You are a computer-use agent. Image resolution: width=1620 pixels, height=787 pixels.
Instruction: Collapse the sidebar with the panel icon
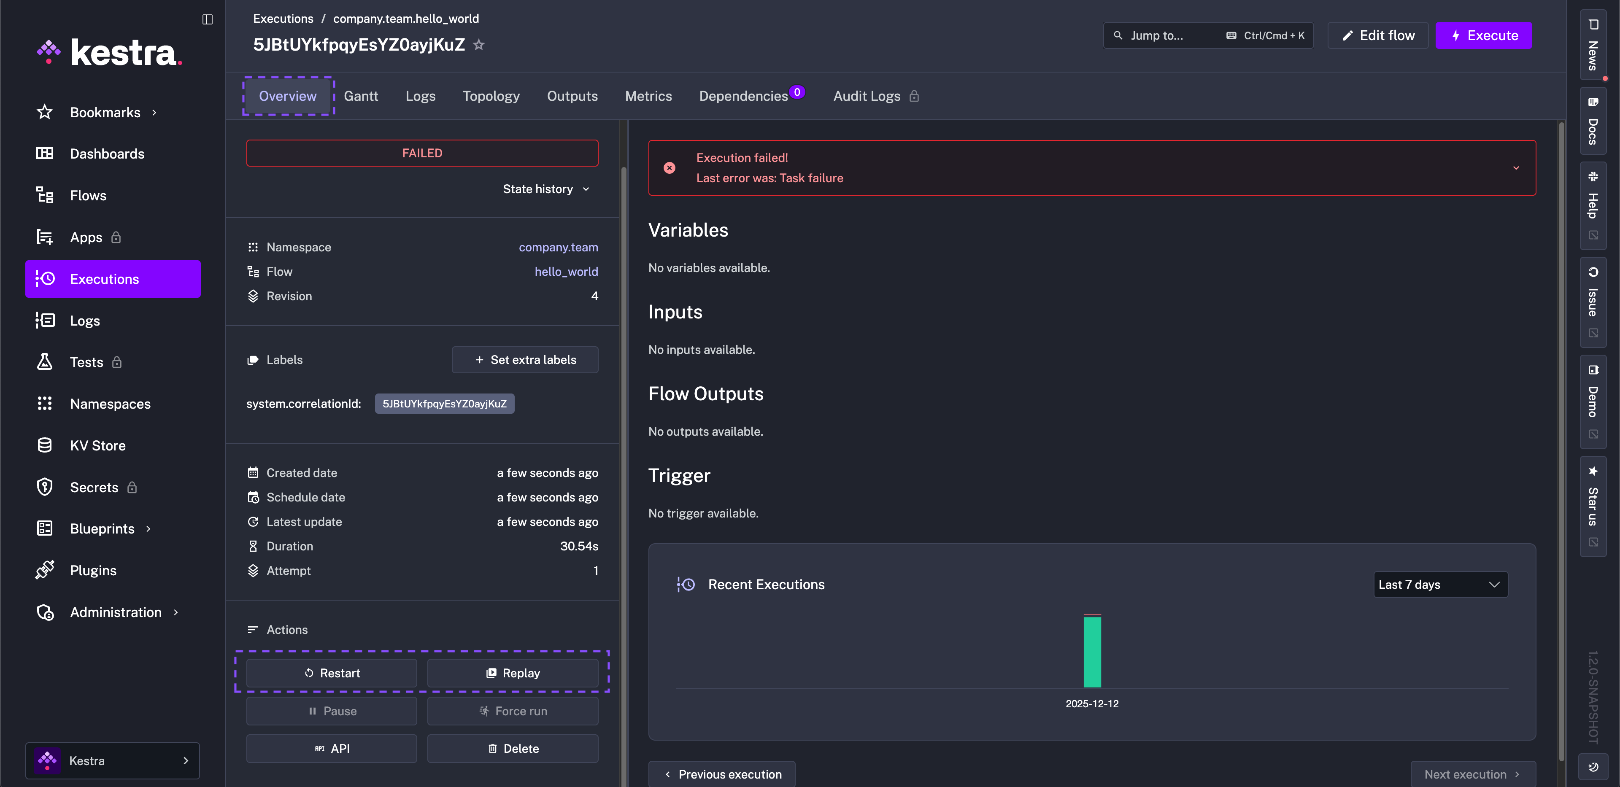(x=208, y=19)
